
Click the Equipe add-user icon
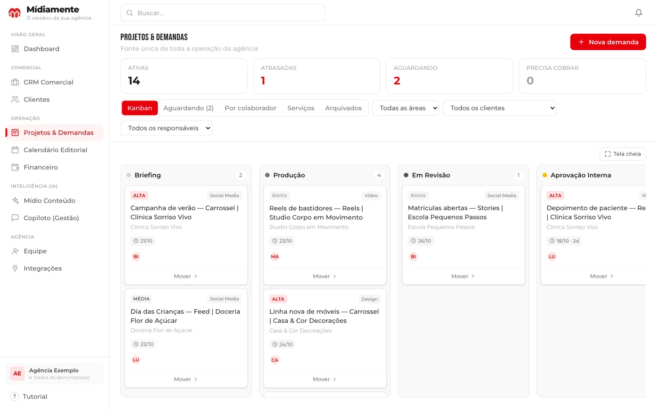coord(15,251)
